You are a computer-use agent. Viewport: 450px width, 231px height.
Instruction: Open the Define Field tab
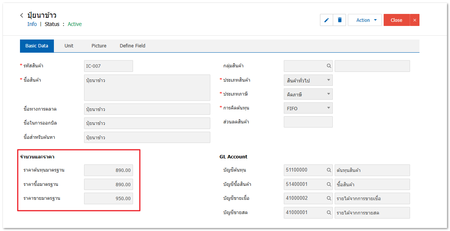(x=132, y=46)
